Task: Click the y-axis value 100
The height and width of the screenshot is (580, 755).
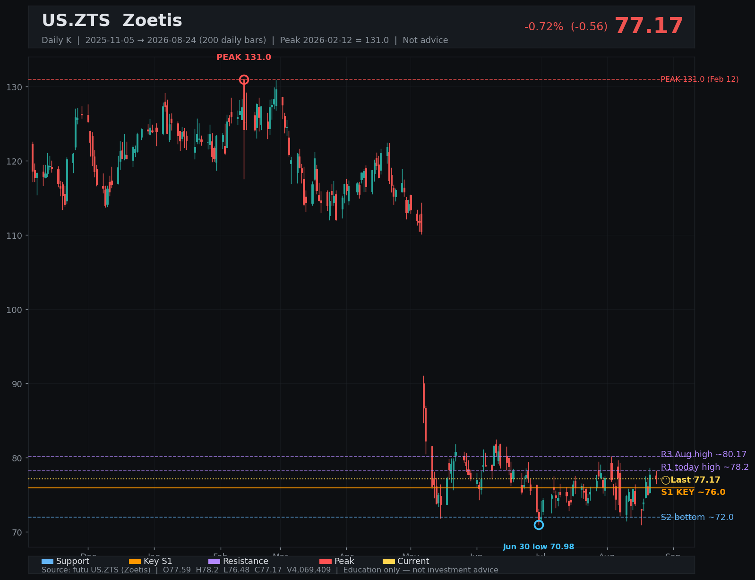Action: (14, 310)
